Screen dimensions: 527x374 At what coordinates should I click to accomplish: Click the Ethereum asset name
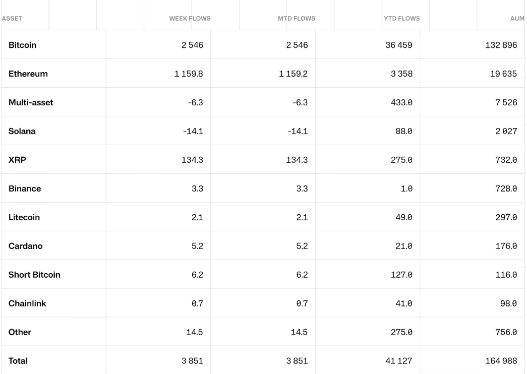(28, 74)
